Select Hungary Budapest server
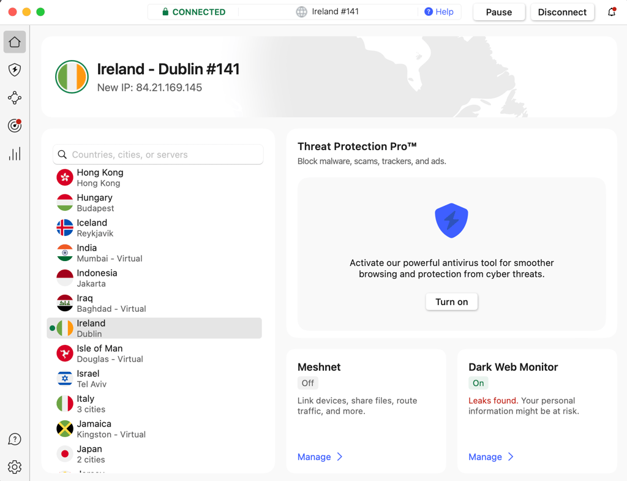The width and height of the screenshot is (627, 481). tap(154, 203)
